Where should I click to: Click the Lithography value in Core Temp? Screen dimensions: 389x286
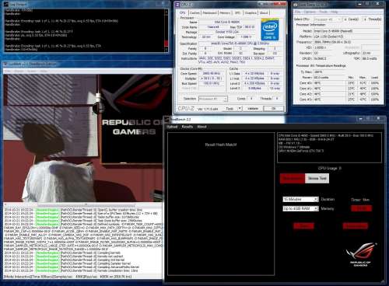coord(370,53)
